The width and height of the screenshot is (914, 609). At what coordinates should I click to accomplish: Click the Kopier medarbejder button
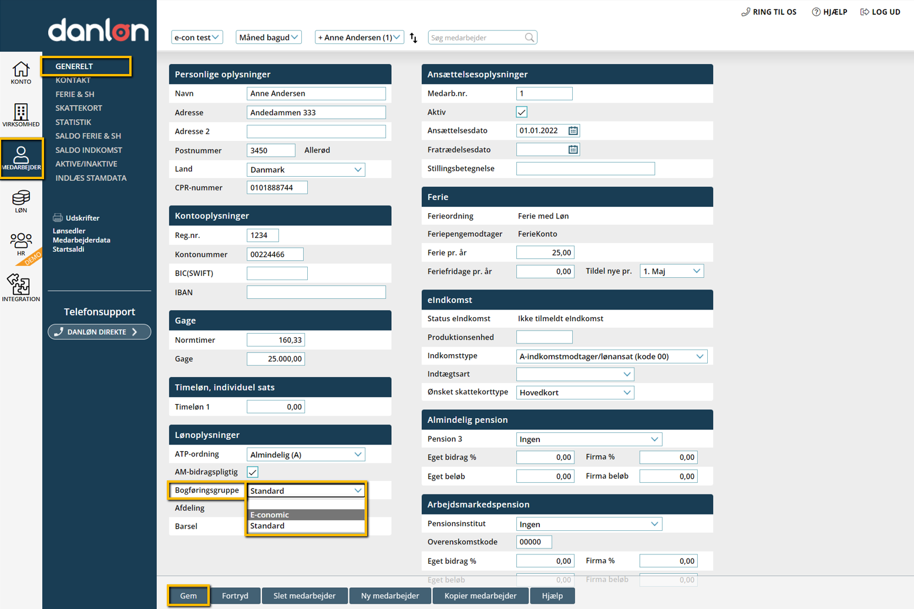click(480, 595)
